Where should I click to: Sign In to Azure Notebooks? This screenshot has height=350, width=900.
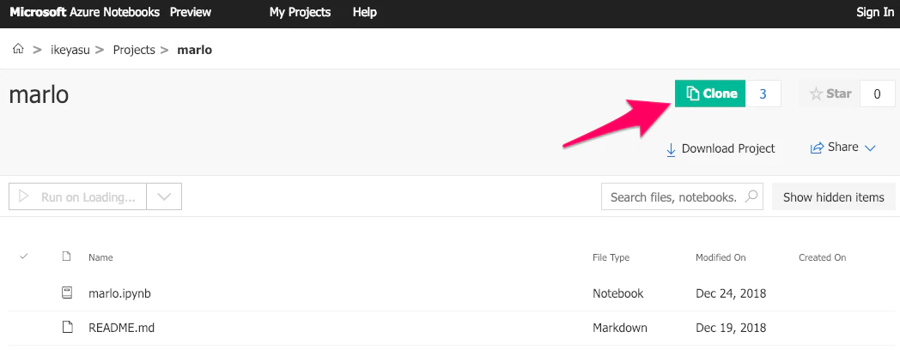[875, 12]
